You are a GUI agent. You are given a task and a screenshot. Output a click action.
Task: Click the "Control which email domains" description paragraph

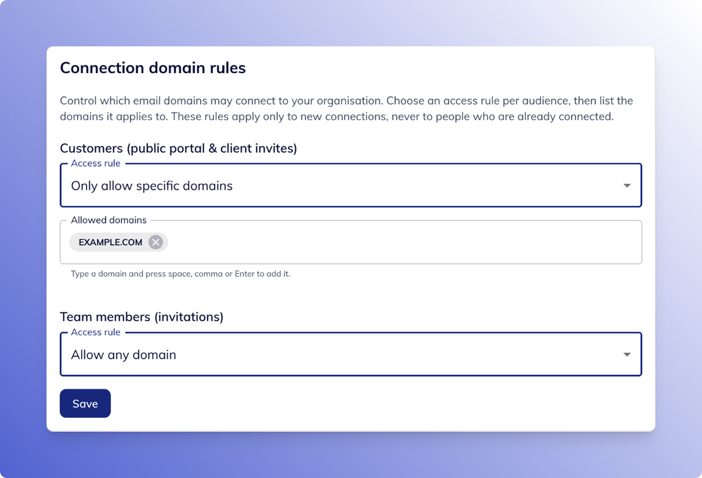[x=346, y=108]
